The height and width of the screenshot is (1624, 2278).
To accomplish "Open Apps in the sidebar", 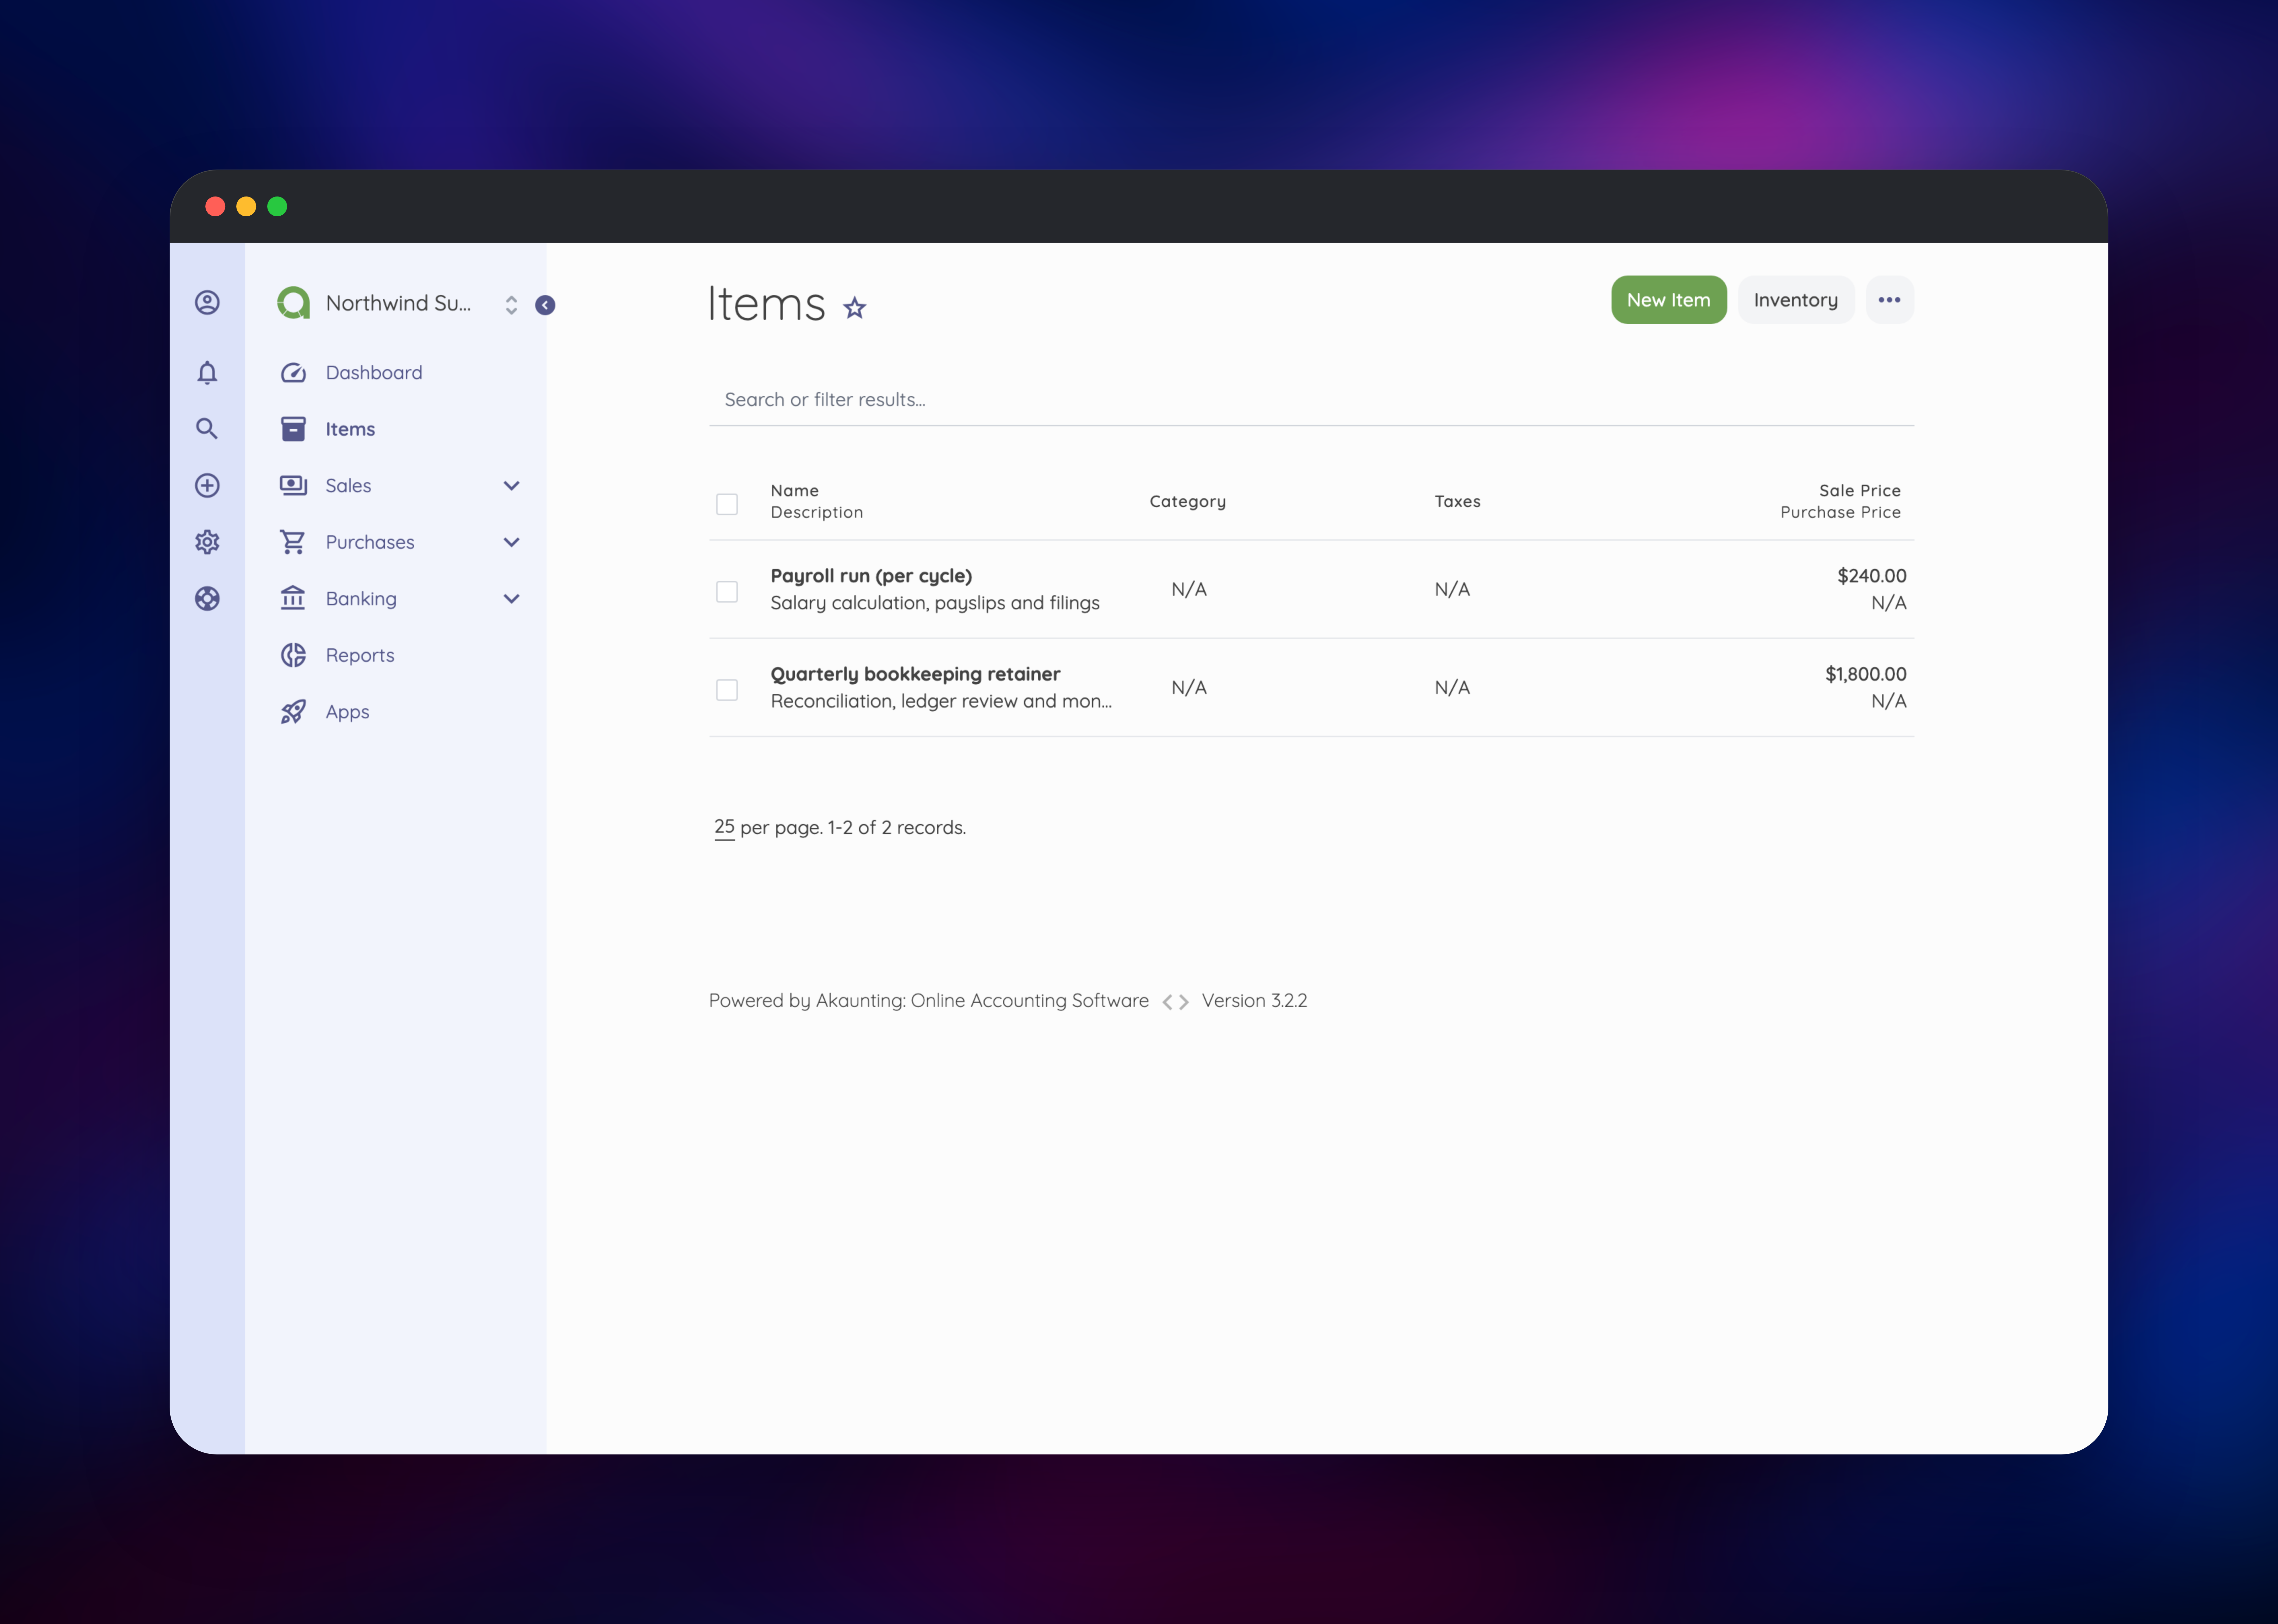I will point(347,712).
